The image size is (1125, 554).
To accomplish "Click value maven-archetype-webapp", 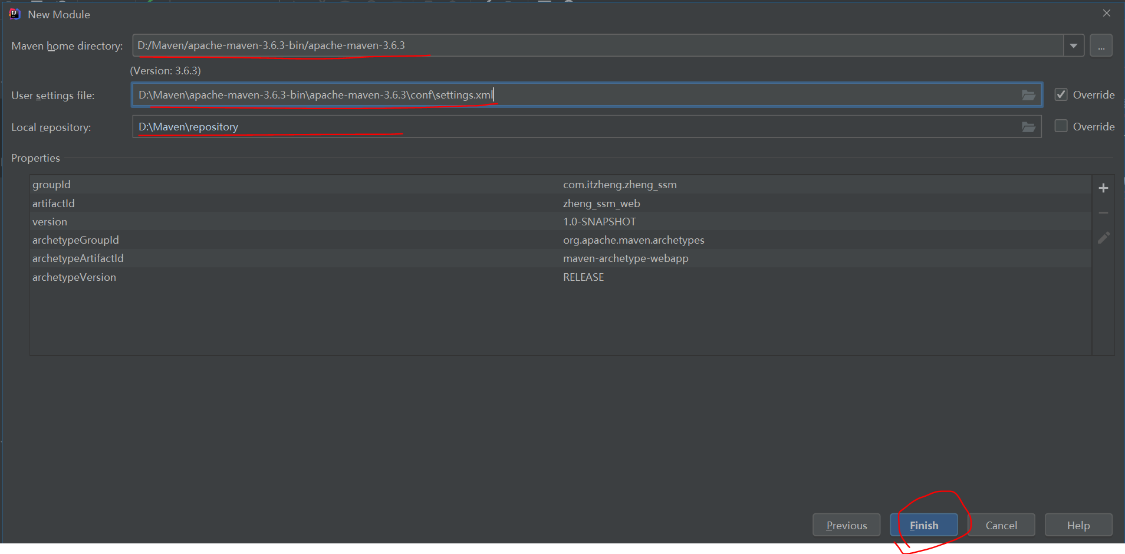I will (x=626, y=258).
